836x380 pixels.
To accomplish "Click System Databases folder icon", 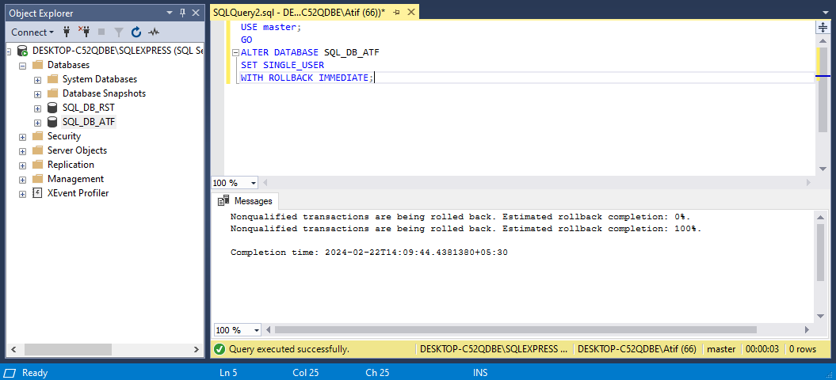I will (x=52, y=79).
